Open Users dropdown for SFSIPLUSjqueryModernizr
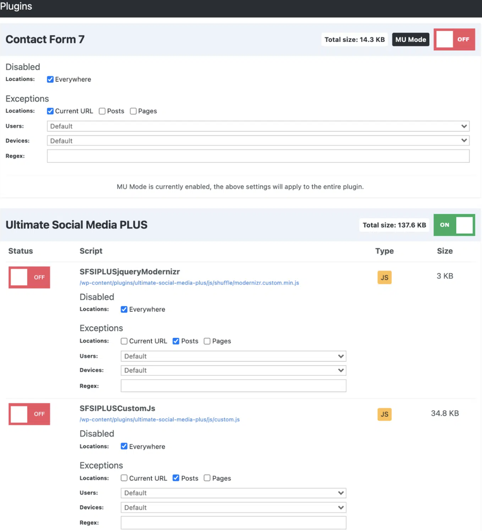Viewport: 482px width, 531px height. (x=233, y=356)
